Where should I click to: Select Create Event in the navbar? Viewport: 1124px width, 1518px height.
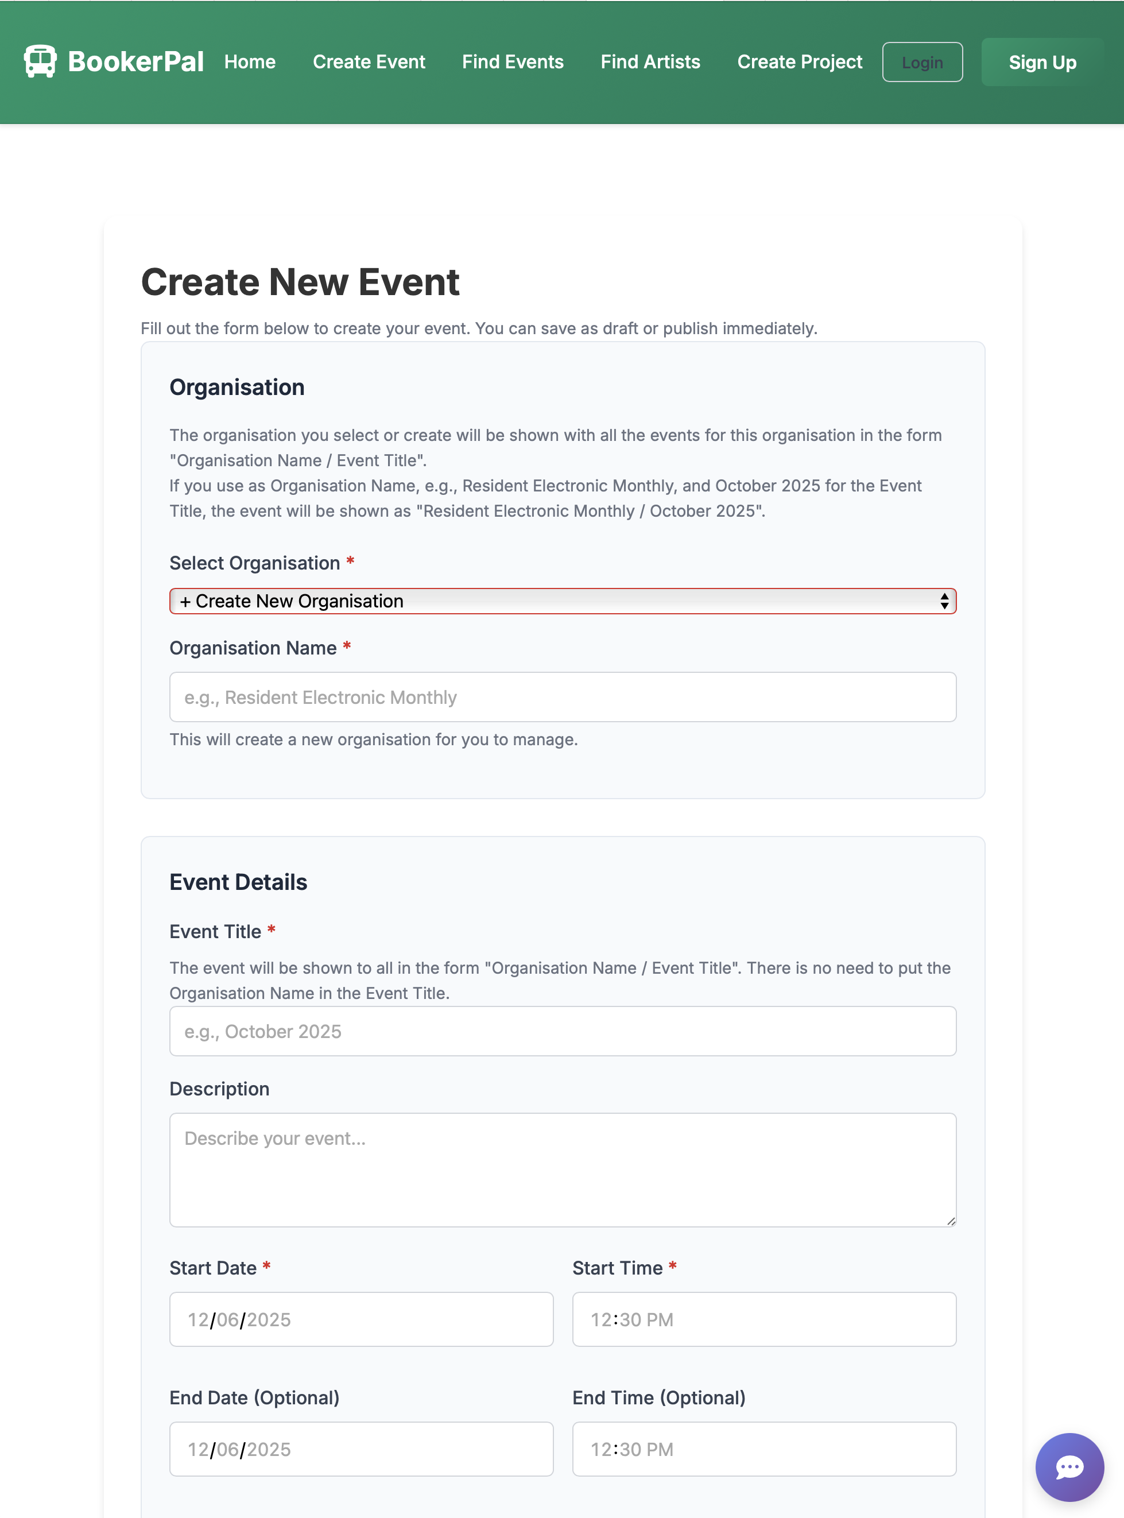pyautogui.click(x=369, y=61)
